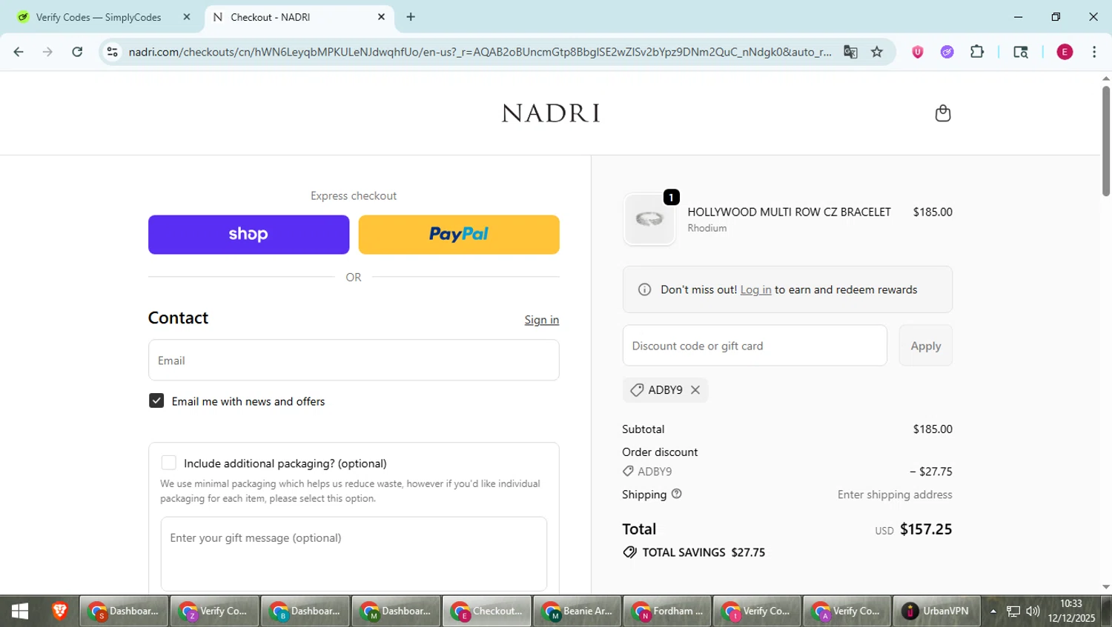Open the network tray icon

pyautogui.click(x=1013, y=611)
